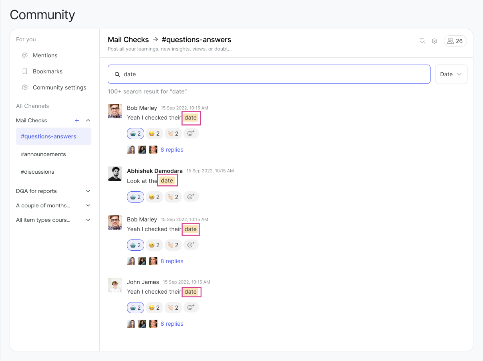Viewport: 483px width, 361px height.
Task: Expand the DQA for reports group
Action: click(88, 191)
